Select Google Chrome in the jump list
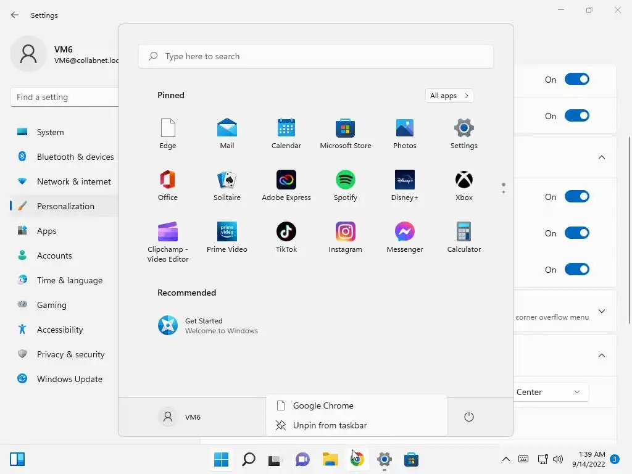This screenshot has height=474, width=632. 357,405
